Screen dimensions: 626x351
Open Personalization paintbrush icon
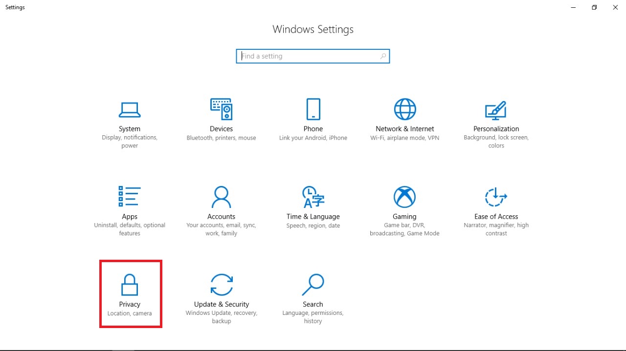pos(496,110)
